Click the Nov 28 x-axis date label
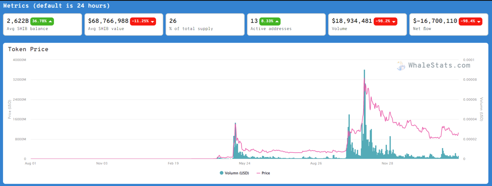The width and height of the screenshot is (492, 186). (387, 163)
